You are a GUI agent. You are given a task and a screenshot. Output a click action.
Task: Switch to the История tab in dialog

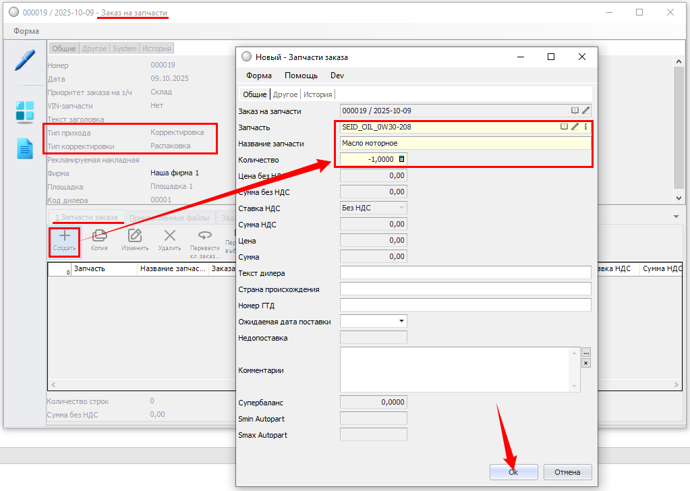[317, 94]
